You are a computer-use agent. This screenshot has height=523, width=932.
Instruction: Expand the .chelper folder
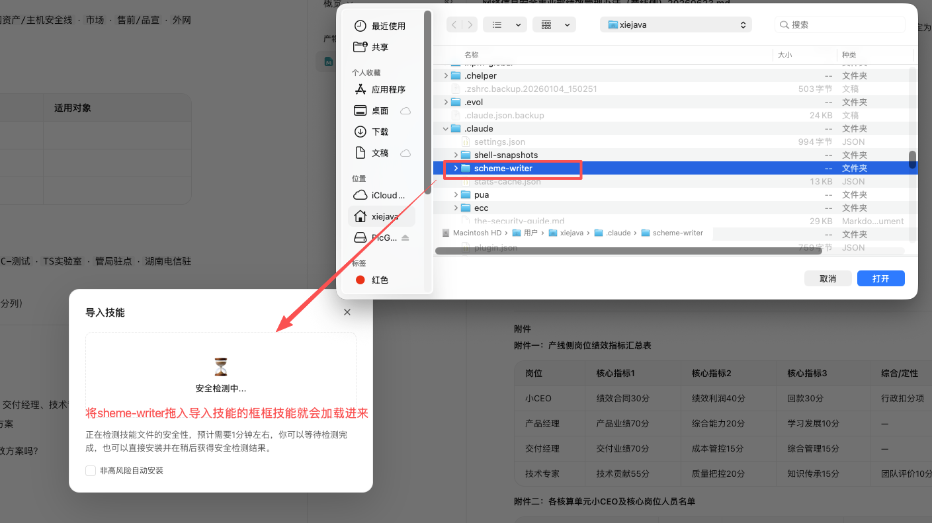pyautogui.click(x=446, y=76)
